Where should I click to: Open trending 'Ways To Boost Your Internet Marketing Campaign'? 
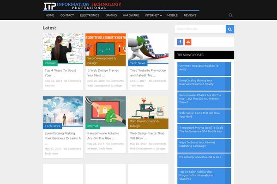[x=204, y=146]
